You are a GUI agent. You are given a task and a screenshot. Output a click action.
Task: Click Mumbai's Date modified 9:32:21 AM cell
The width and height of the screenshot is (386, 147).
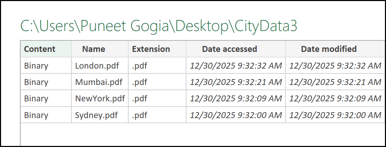pos(335,82)
